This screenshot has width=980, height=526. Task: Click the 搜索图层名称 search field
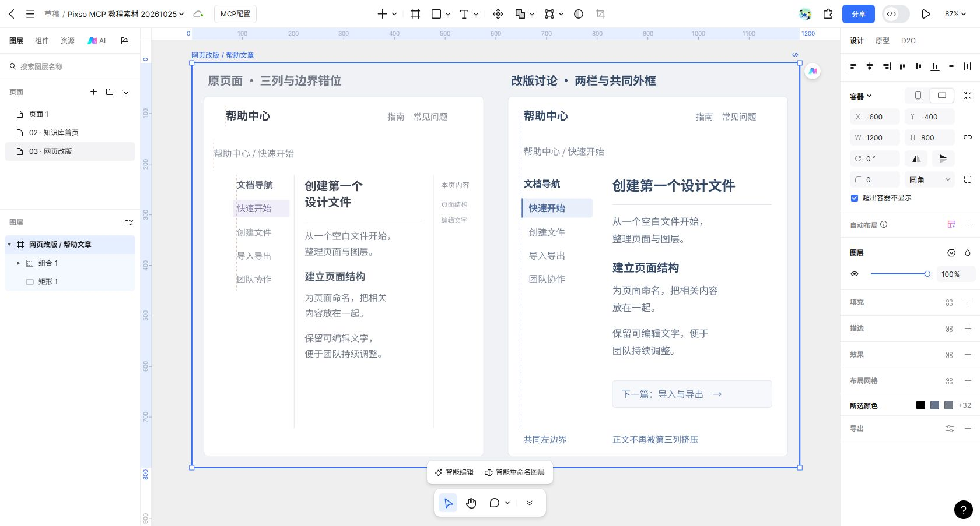tap(70, 67)
